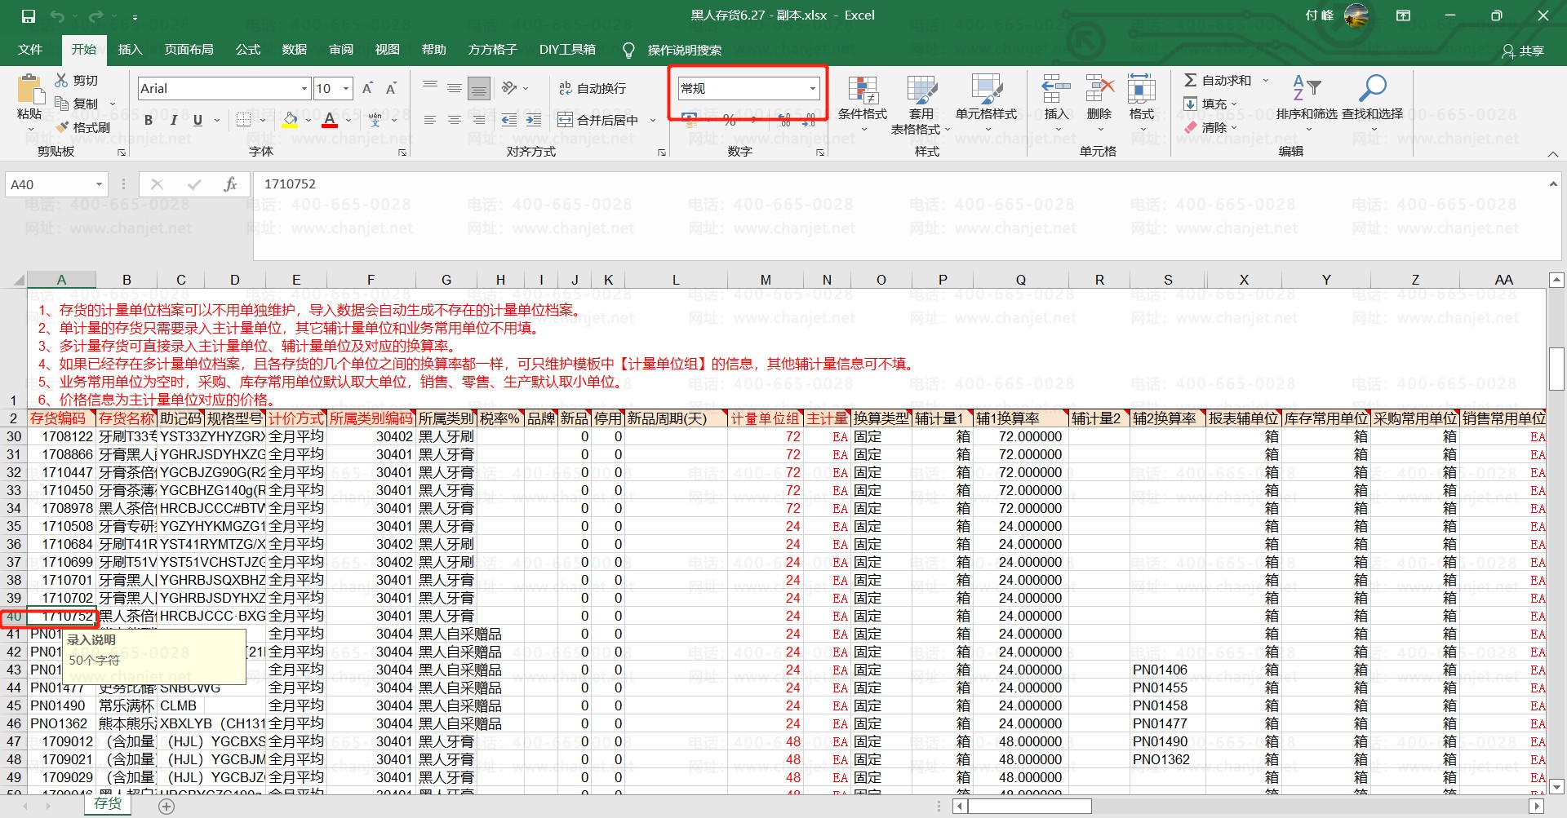Collapse the ribbon with chevron
This screenshot has width=1567, height=818.
tap(1552, 154)
